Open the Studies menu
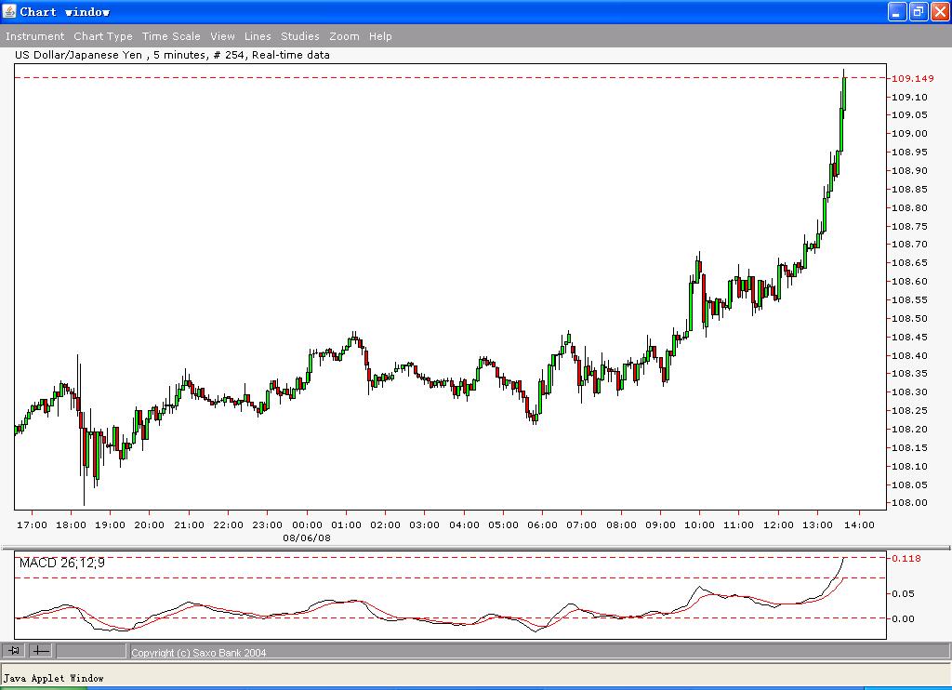This screenshot has height=690, width=952. coord(299,36)
